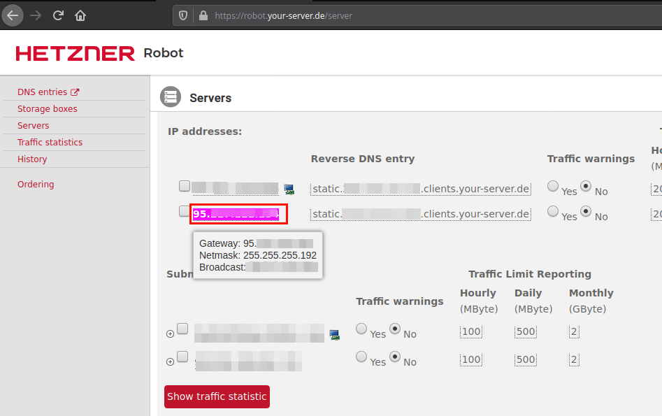Click the browser address bar URL

tap(283, 16)
